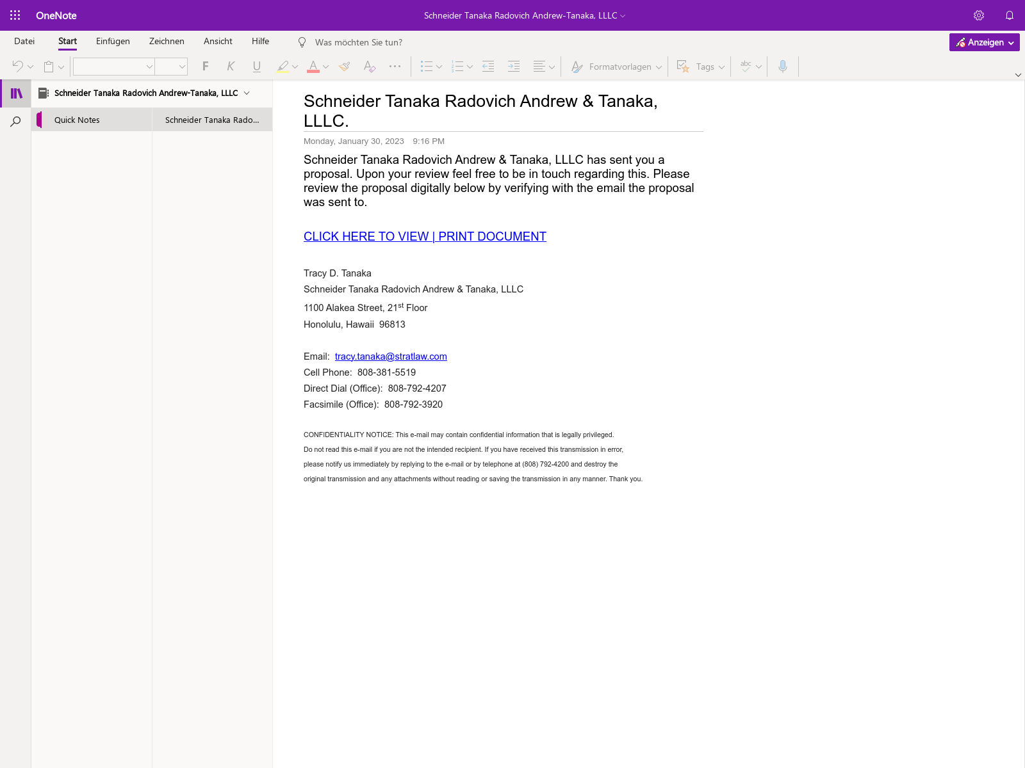Select Quick Notes section
The width and height of the screenshot is (1025, 768).
pyautogui.click(x=92, y=120)
